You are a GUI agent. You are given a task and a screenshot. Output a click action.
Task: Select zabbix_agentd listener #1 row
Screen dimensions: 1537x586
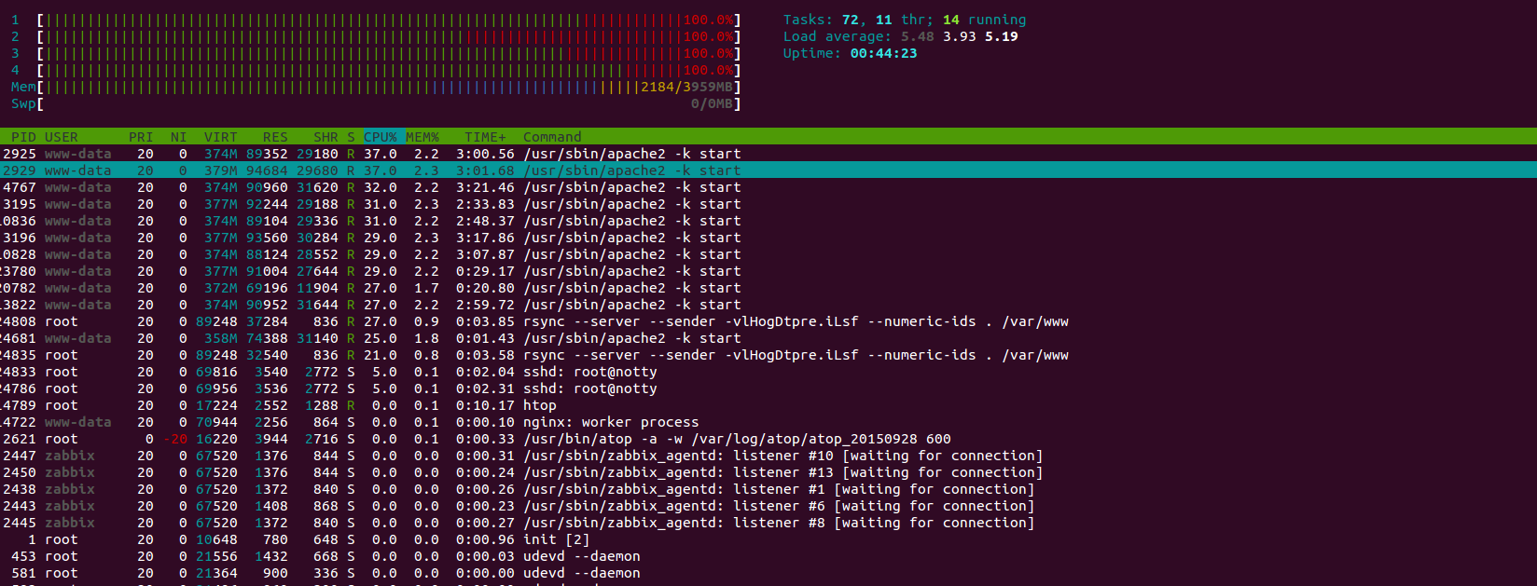(x=768, y=489)
